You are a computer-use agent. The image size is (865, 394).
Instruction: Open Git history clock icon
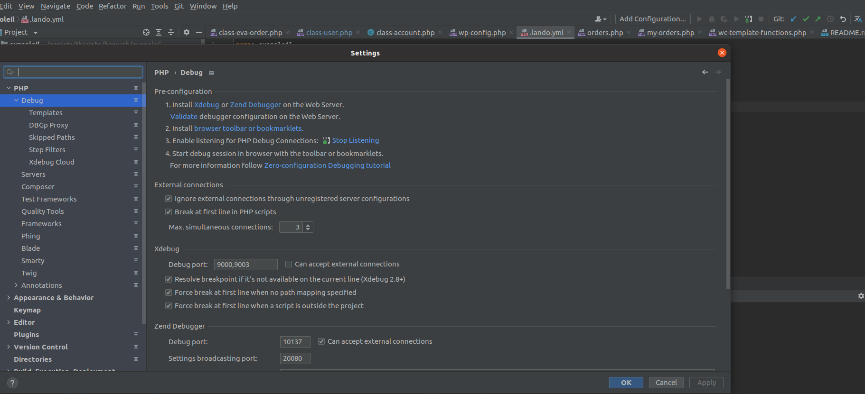click(830, 19)
